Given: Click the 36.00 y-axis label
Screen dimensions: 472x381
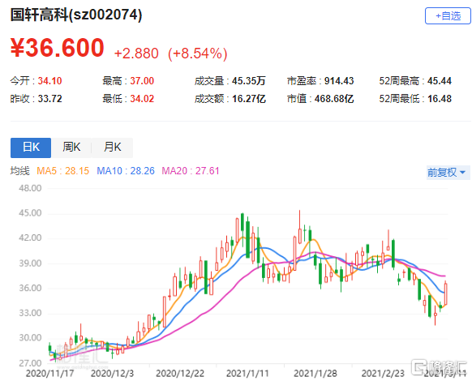Looking at the screenshot, I should pos(30,288).
